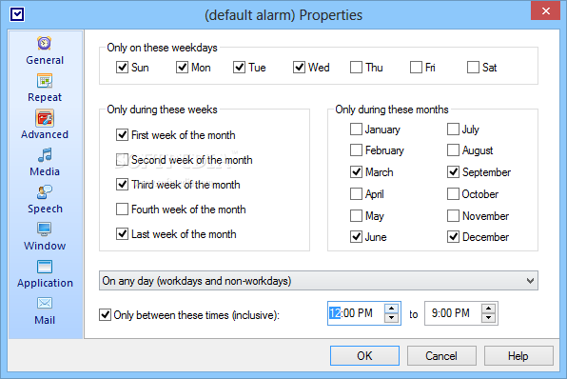Viewport: 567px width, 379px height.
Task: Open Help for alarm properties
Action: click(518, 355)
